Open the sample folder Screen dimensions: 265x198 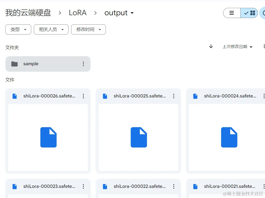[48, 64]
